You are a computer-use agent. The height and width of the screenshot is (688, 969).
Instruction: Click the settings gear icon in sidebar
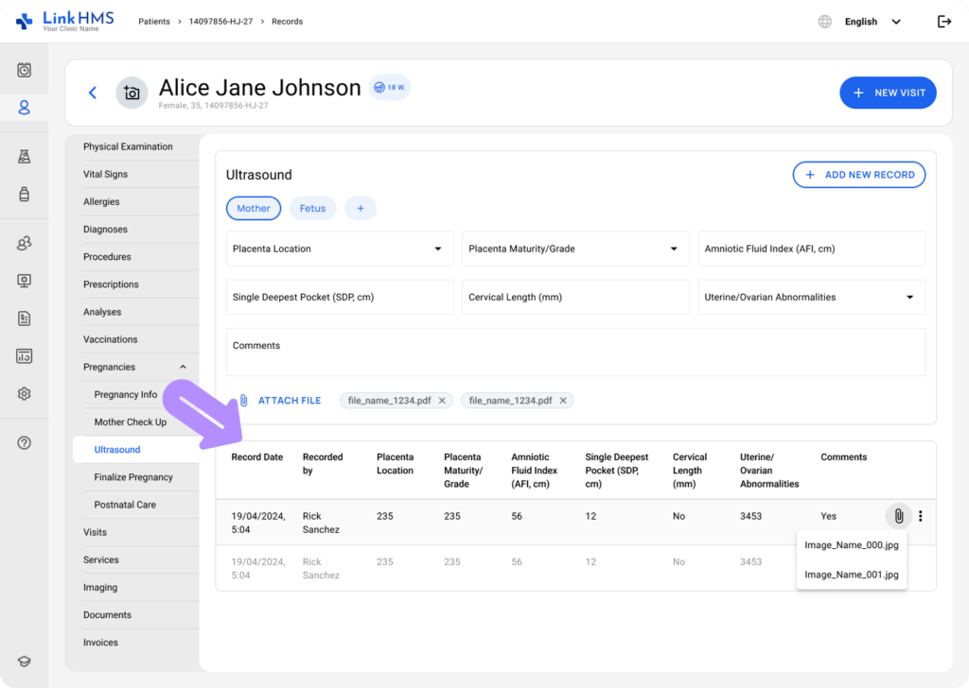point(25,394)
